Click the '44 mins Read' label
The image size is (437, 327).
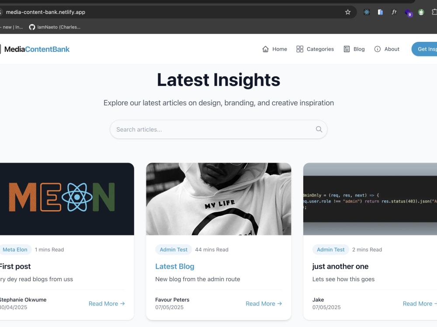[x=212, y=249]
